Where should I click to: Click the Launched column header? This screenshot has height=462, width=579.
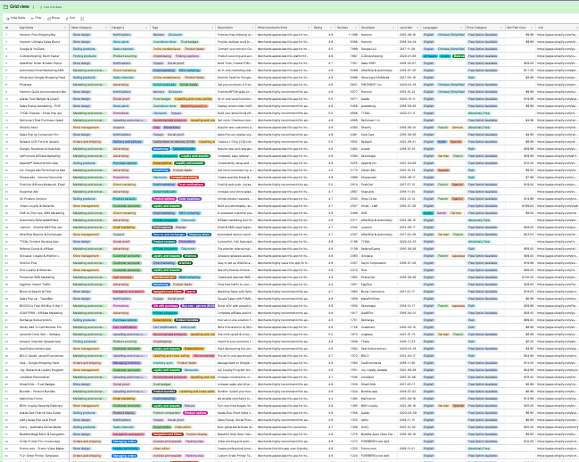pos(409,28)
